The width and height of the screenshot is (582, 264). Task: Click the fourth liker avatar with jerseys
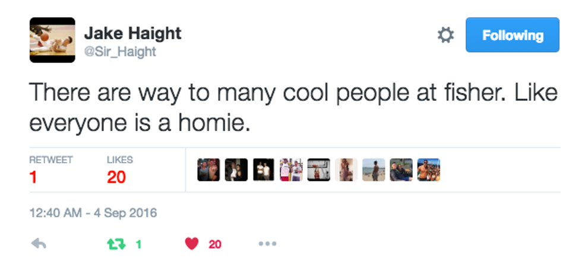point(291,170)
